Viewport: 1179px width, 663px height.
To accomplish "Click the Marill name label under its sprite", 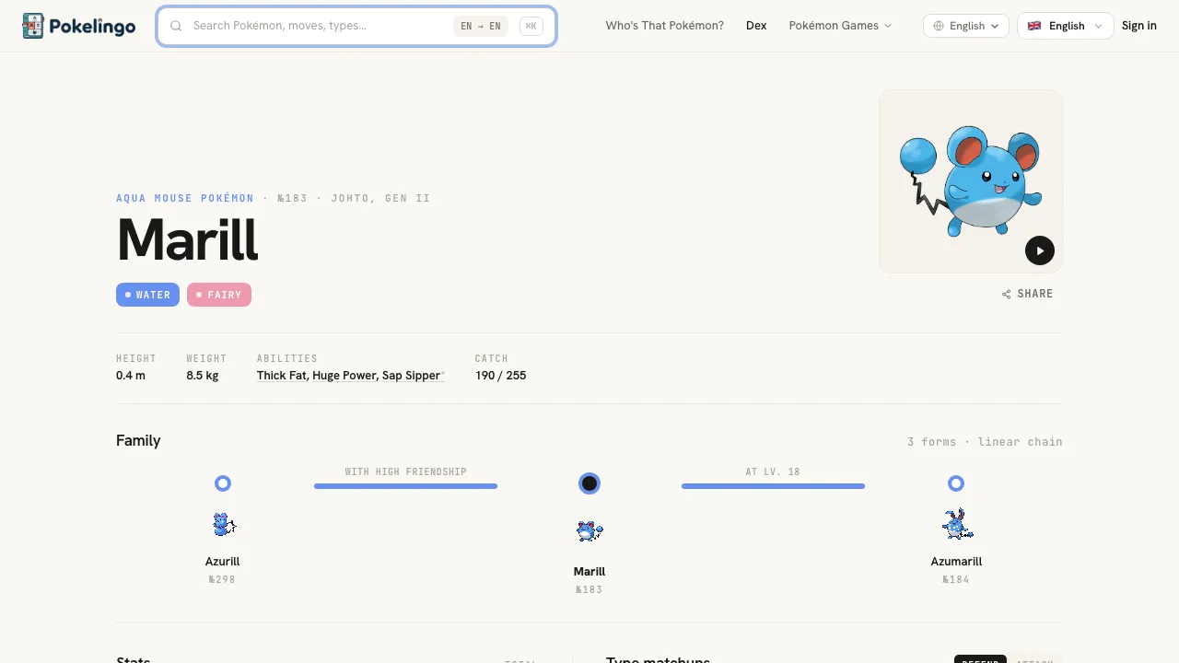I will pyautogui.click(x=589, y=572).
